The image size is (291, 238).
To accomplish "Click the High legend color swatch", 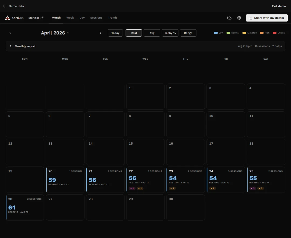I will [x=261, y=33].
